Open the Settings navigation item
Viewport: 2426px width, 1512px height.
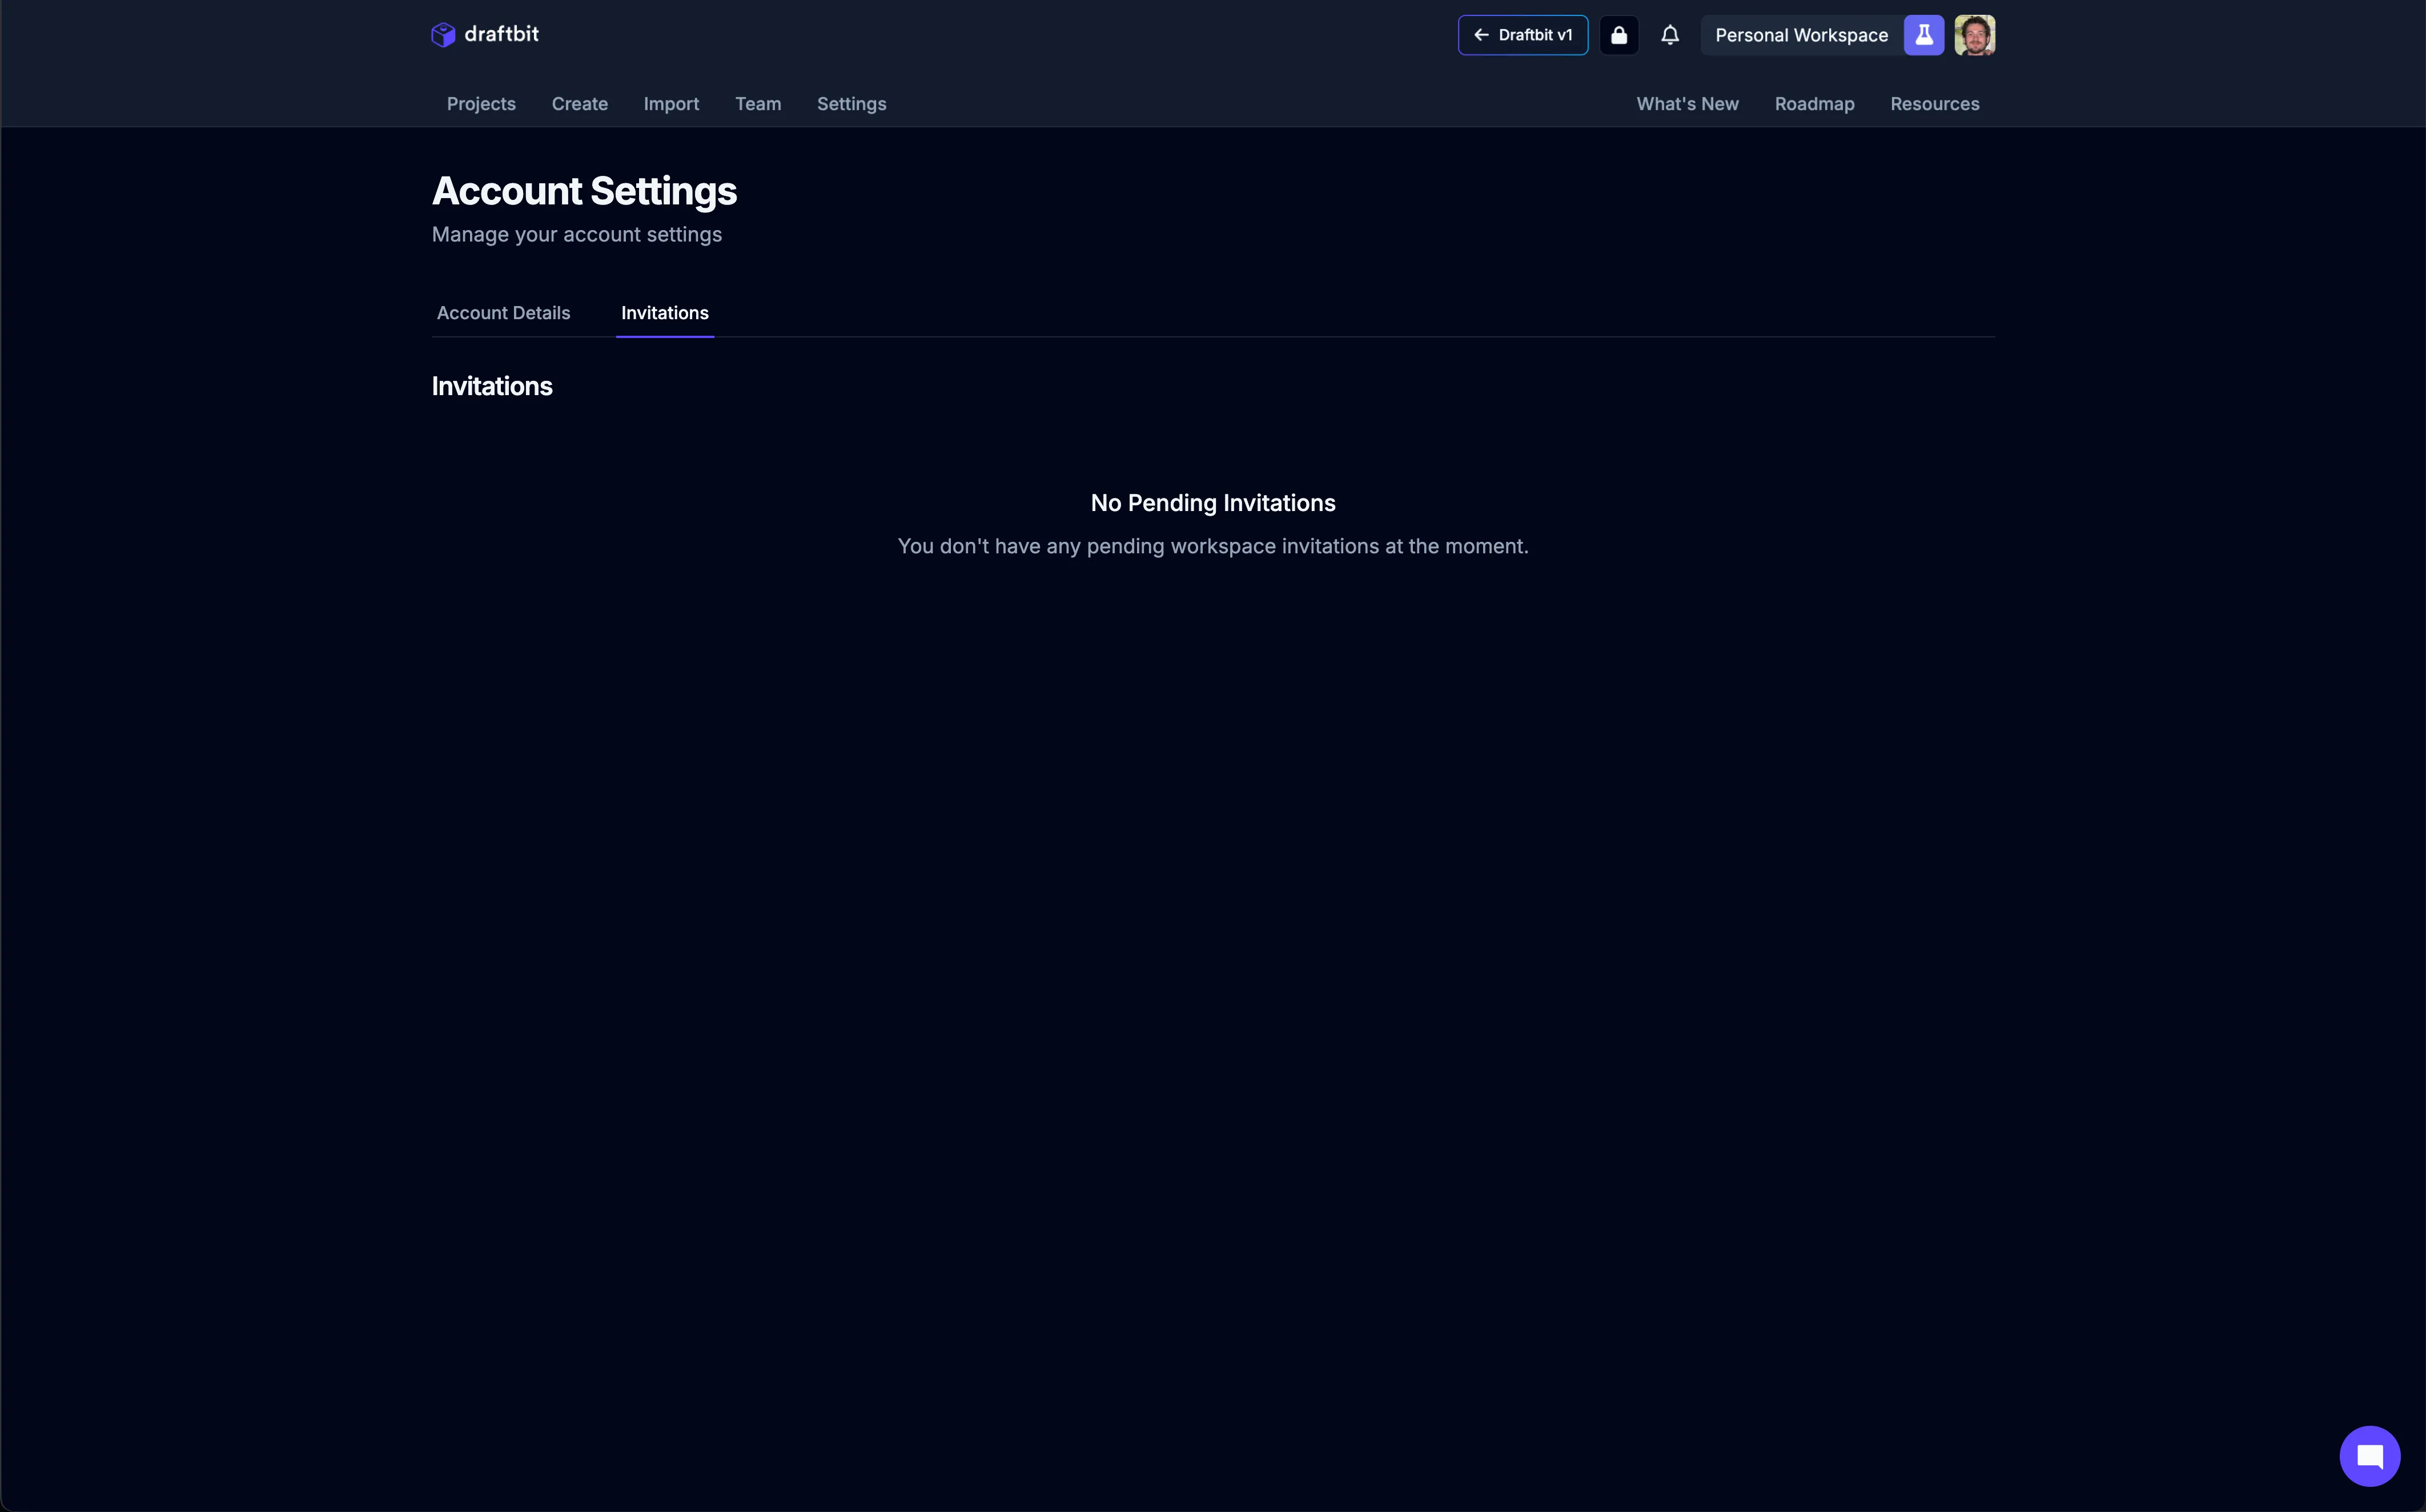tap(851, 104)
